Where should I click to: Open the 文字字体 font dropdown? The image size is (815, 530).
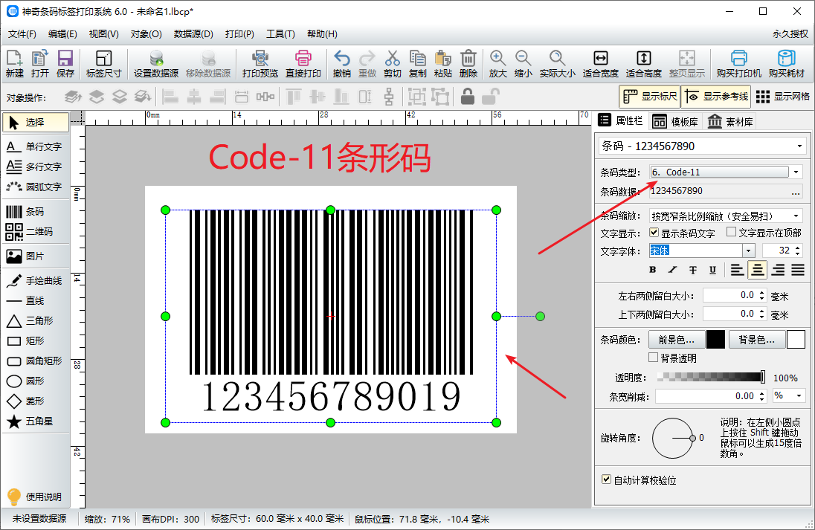(749, 251)
